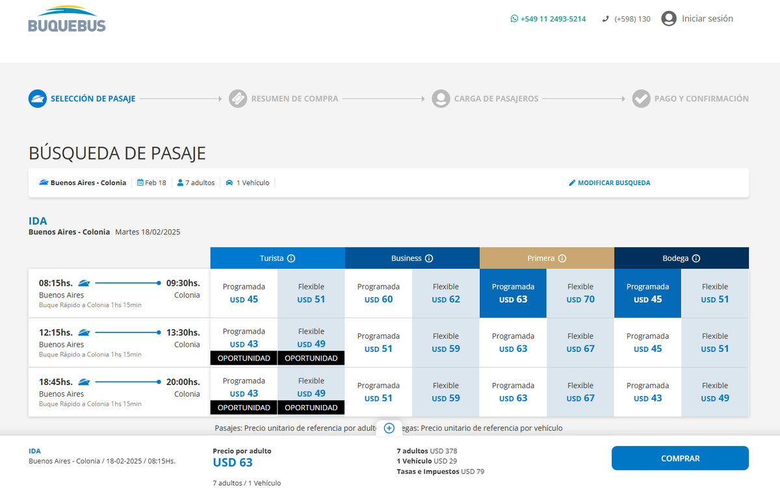
Task: Click the ship icon in the 18:45hs row
Action: (x=84, y=382)
